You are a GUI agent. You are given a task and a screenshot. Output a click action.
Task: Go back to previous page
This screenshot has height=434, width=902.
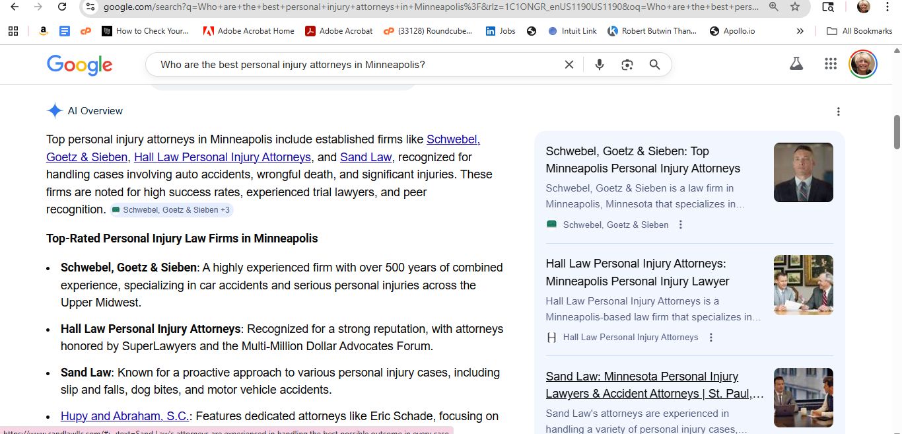pos(14,7)
